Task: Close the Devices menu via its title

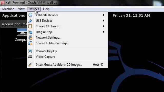Action: coord(34,9)
